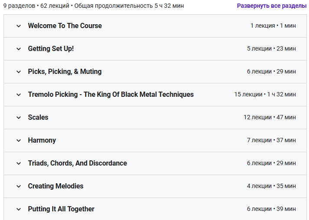This screenshot has height=220, width=309.
Task: Click the 'Развернуть все разделы' link
Action: point(271,6)
